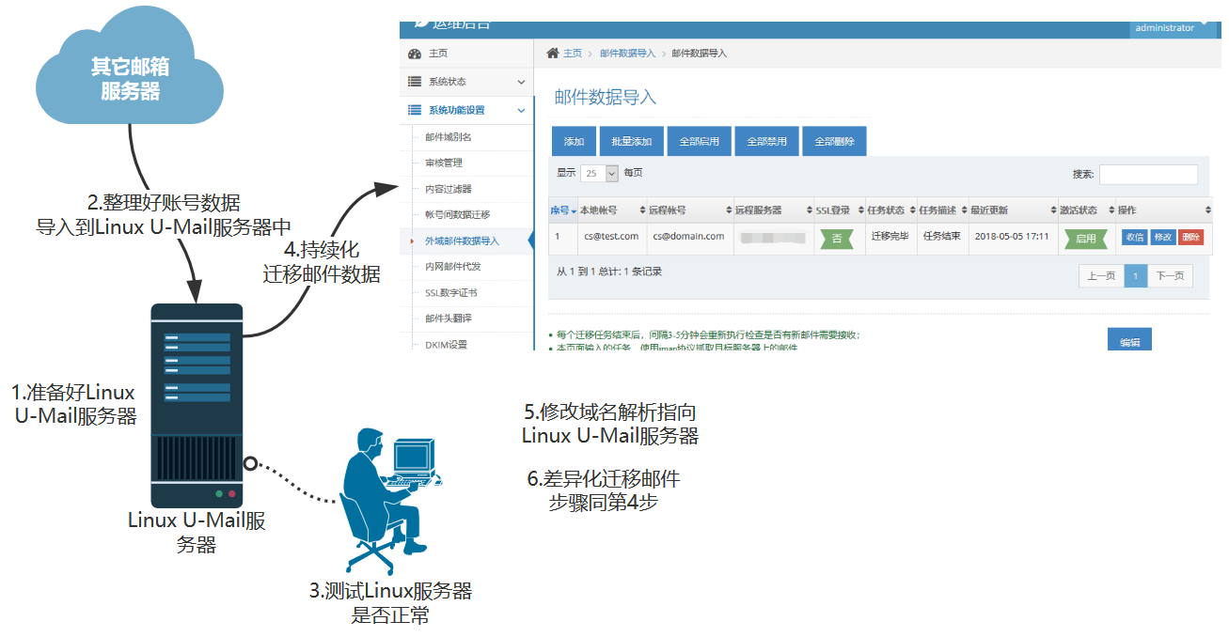Toggle the SSL登录 否 badge
This screenshot has height=637, width=1229.
(x=837, y=239)
